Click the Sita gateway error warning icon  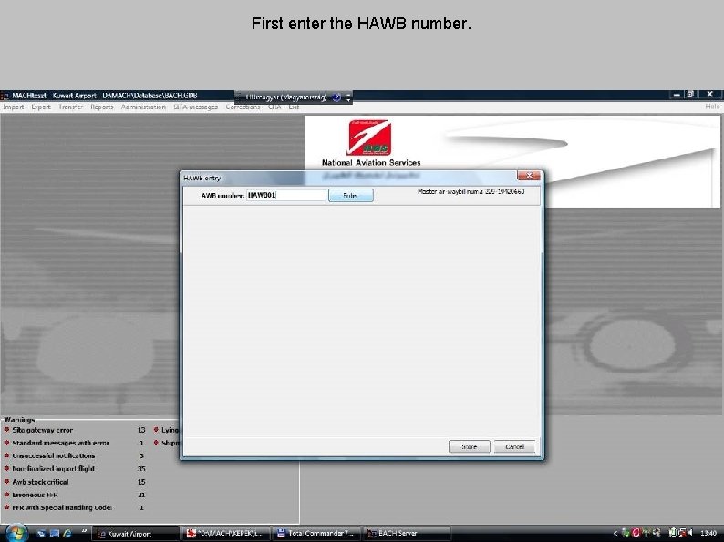(x=7, y=430)
